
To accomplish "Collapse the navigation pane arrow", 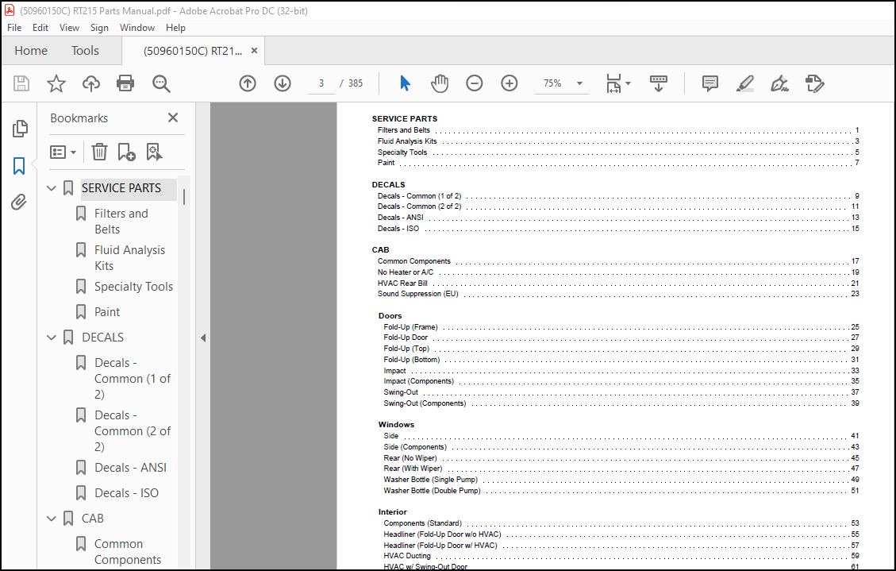I will coord(203,338).
